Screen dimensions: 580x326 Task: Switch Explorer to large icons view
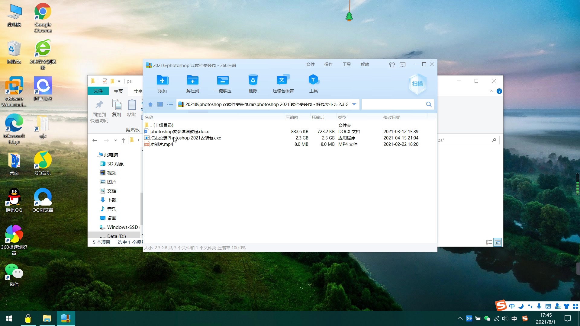pos(498,242)
